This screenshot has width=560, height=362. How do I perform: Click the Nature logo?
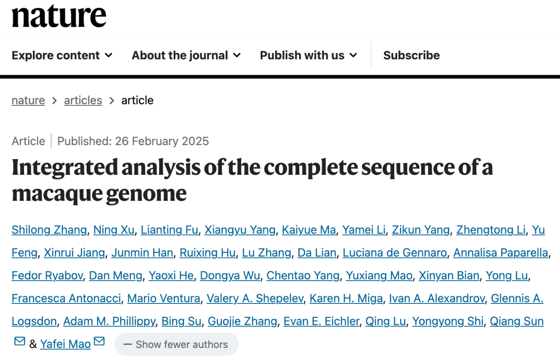59,16
